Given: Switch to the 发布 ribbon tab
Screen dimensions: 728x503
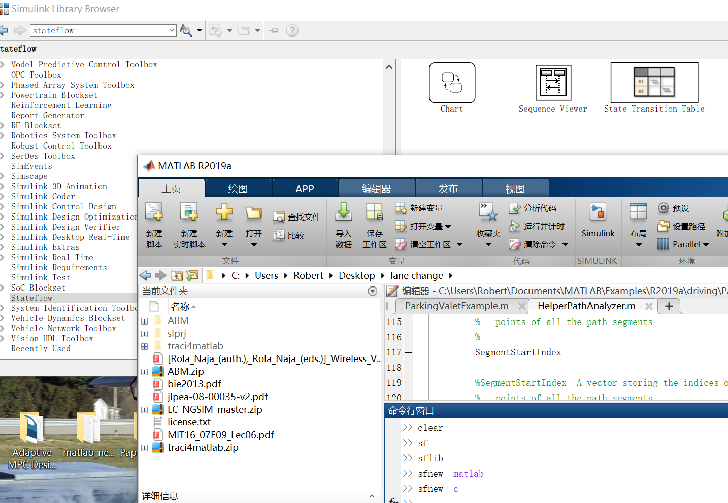Looking at the screenshot, I should pos(448,189).
